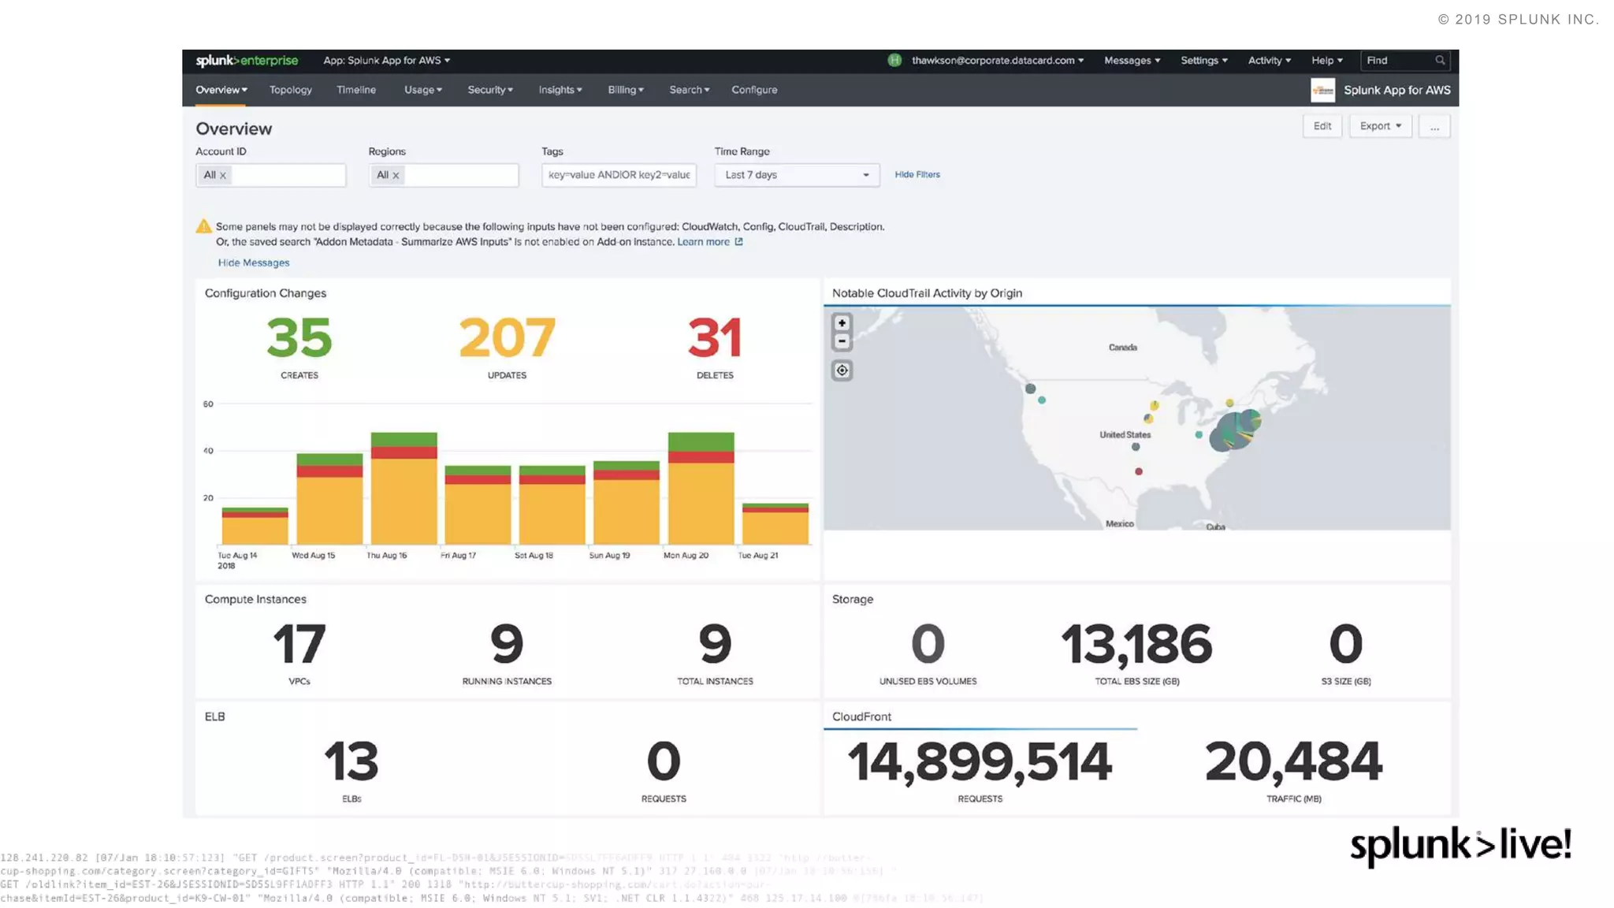Click the 17 VPCs value

tap(299, 644)
